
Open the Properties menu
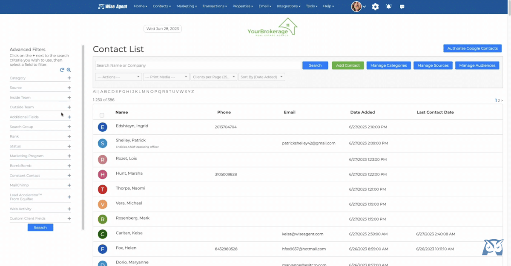243,6
